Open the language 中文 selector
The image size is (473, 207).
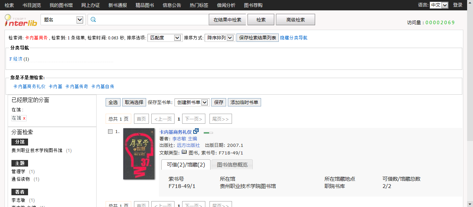(x=439, y=5)
